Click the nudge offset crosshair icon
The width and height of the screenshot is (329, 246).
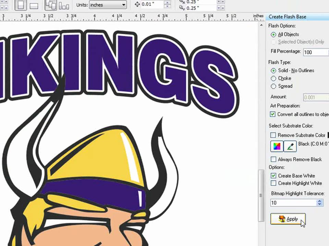(137, 4)
